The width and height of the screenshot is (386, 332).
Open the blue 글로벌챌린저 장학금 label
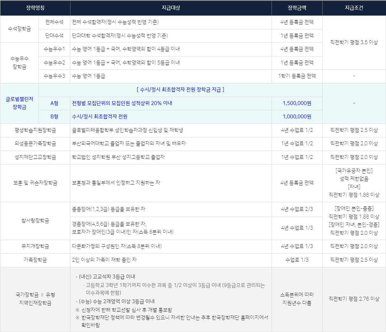point(19,103)
